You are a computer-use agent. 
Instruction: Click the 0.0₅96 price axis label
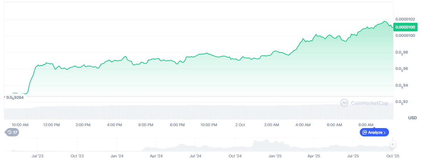click(402, 69)
